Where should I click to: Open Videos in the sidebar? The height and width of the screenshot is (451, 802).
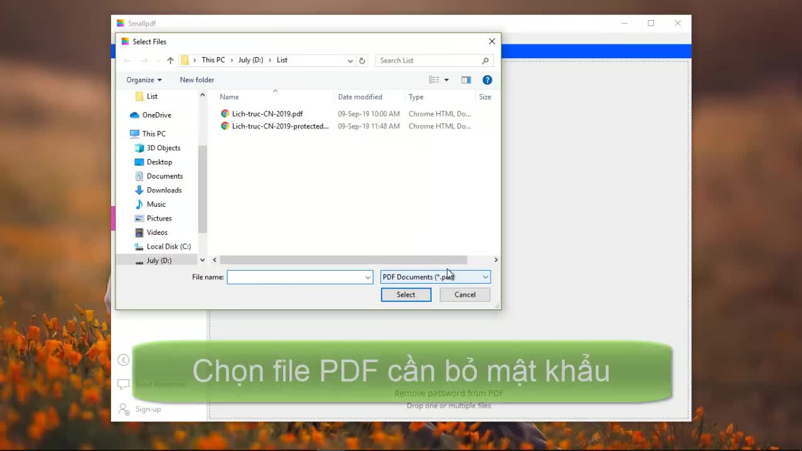click(x=157, y=232)
